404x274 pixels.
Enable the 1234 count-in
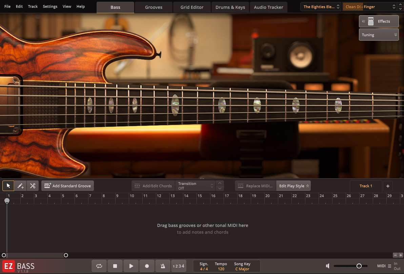pos(179,266)
